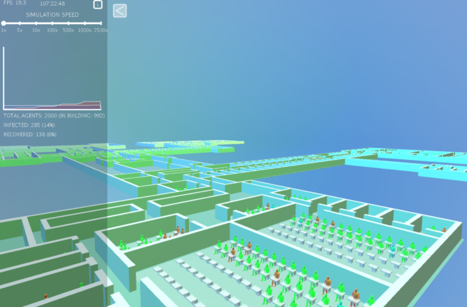This screenshot has height=307, width=467.
Task: Click the 'INFECTED: 285 (14%)' statistic
Action: 29,125
